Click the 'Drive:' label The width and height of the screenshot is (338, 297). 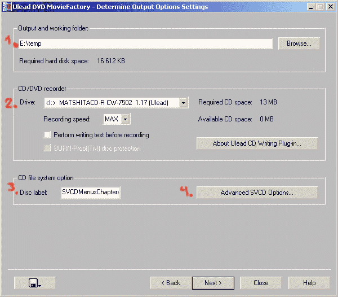click(28, 102)
